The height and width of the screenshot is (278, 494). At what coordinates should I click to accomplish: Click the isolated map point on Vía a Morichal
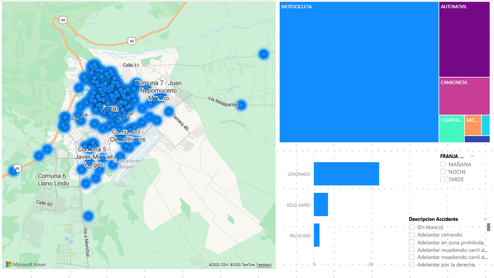pos(88,216)
